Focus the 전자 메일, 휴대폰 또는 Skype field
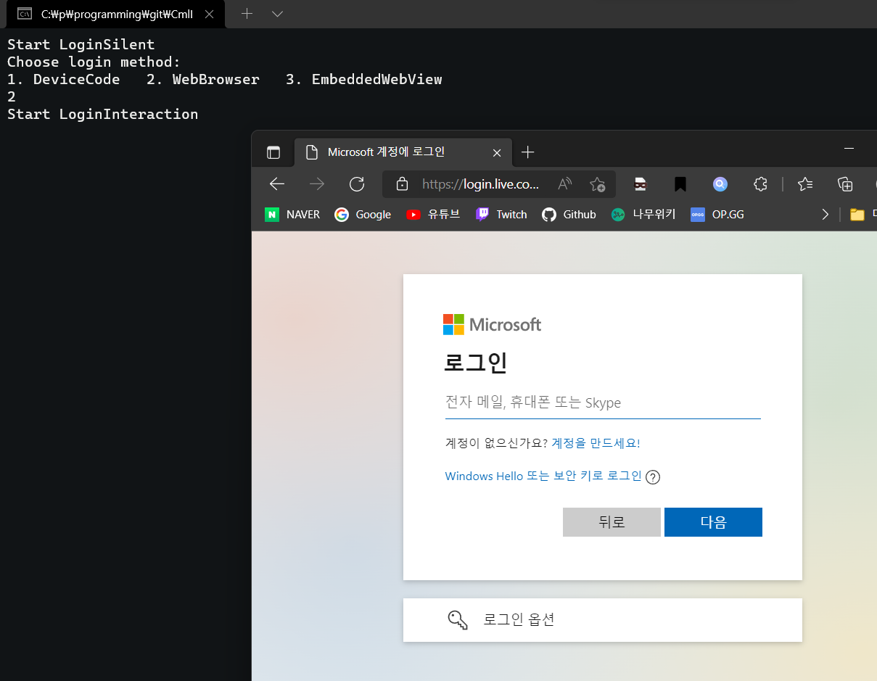 point(603,403)
